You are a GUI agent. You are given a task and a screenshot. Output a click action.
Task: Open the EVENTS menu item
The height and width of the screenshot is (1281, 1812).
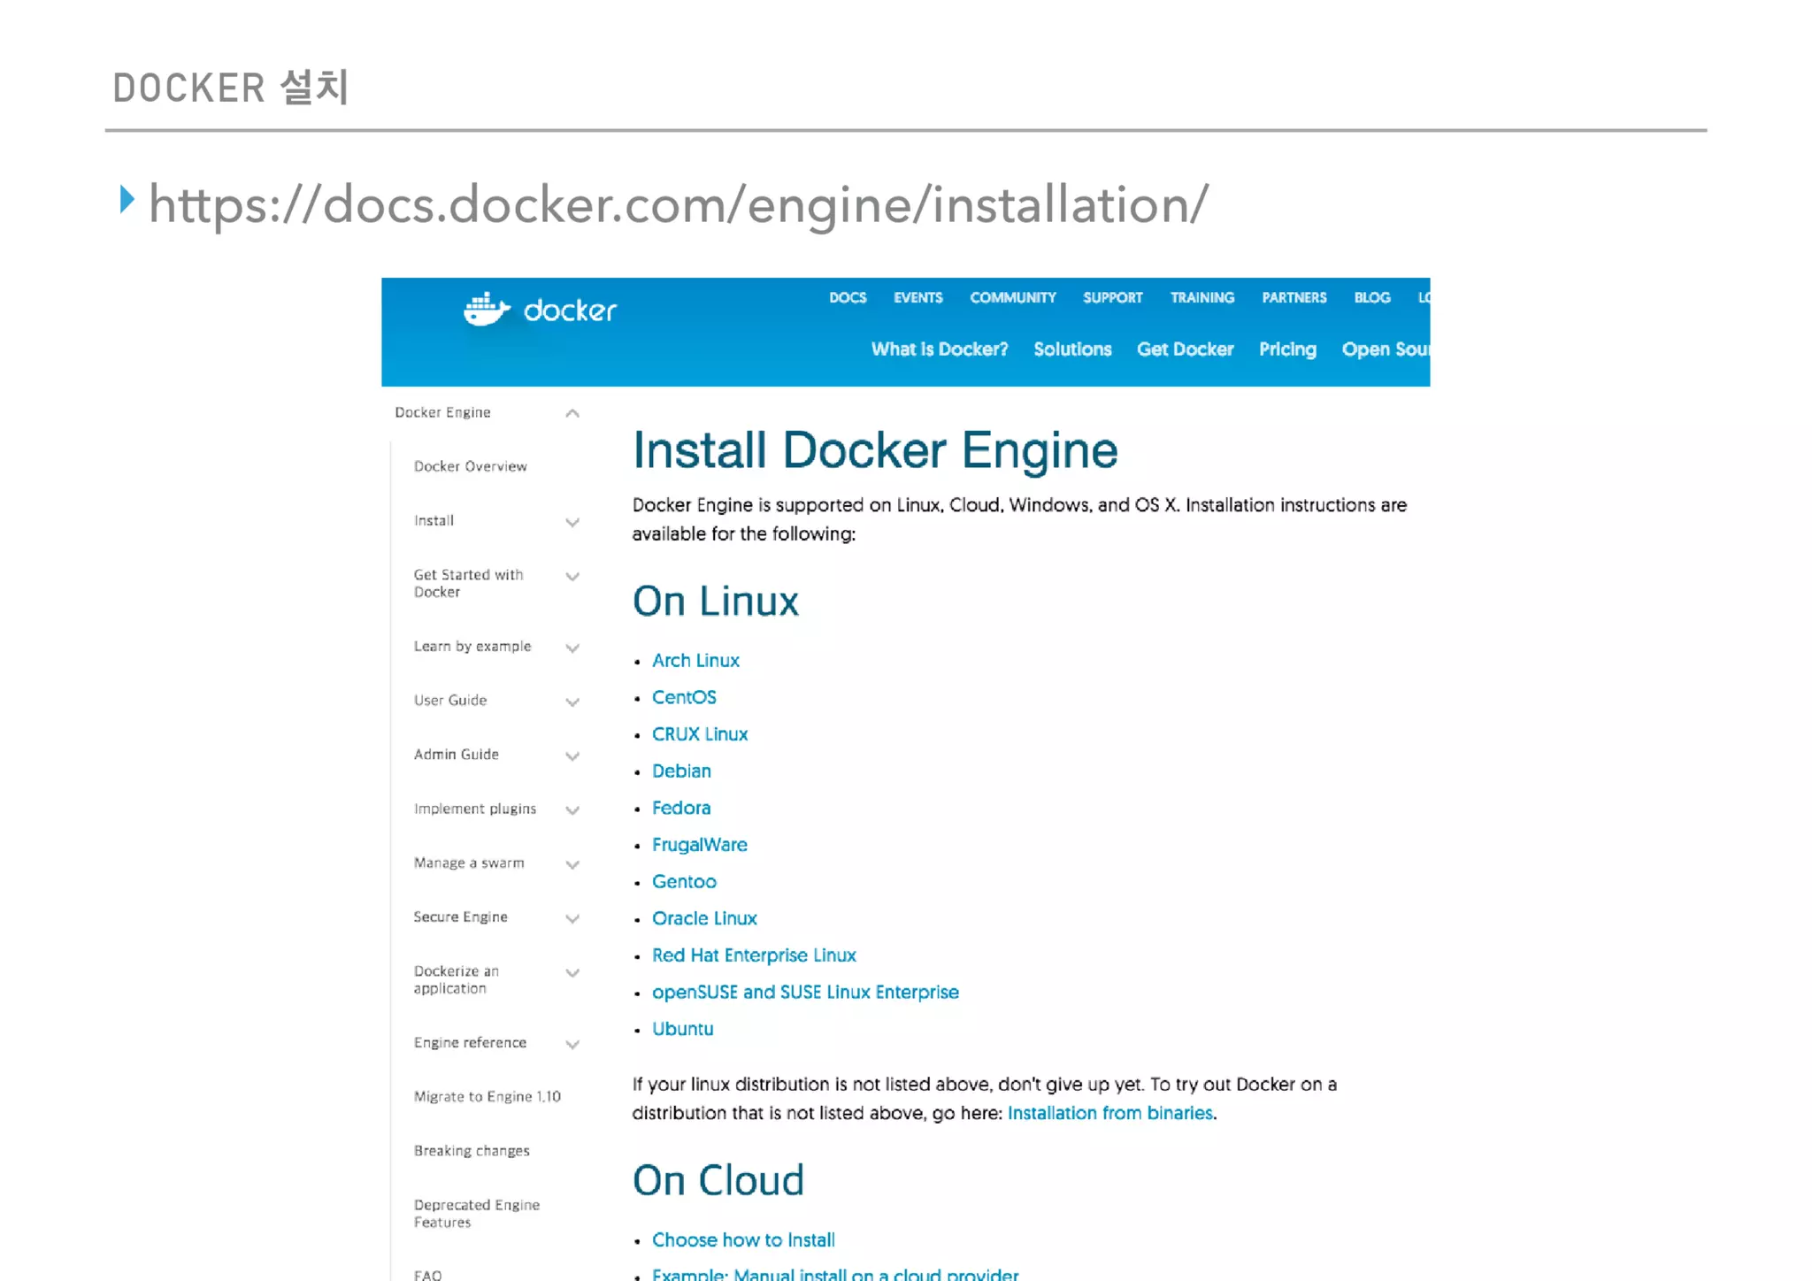point(918,298)
